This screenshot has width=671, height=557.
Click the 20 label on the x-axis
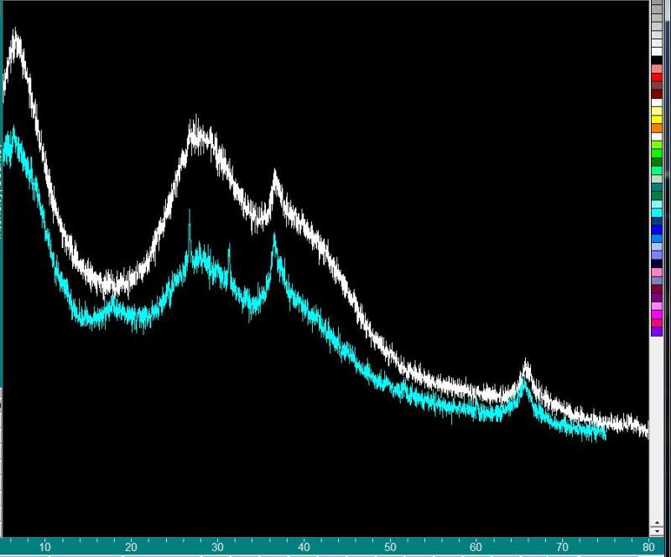point(132,547)
